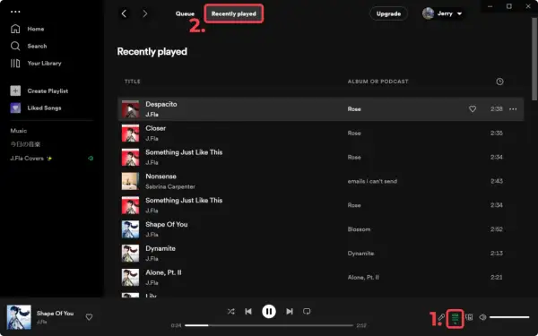538x336 pixels.
Task: Open album link Alone, Pt. II
Action: [x=363, y=278]
